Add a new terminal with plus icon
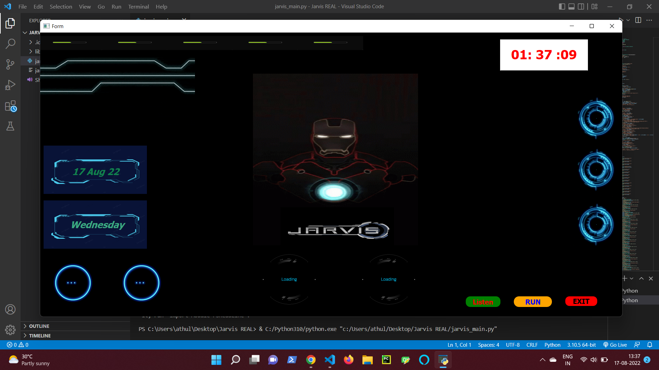The width and height of the screenshot is (659, 370). pyautogui.click(x=625, y=279)
